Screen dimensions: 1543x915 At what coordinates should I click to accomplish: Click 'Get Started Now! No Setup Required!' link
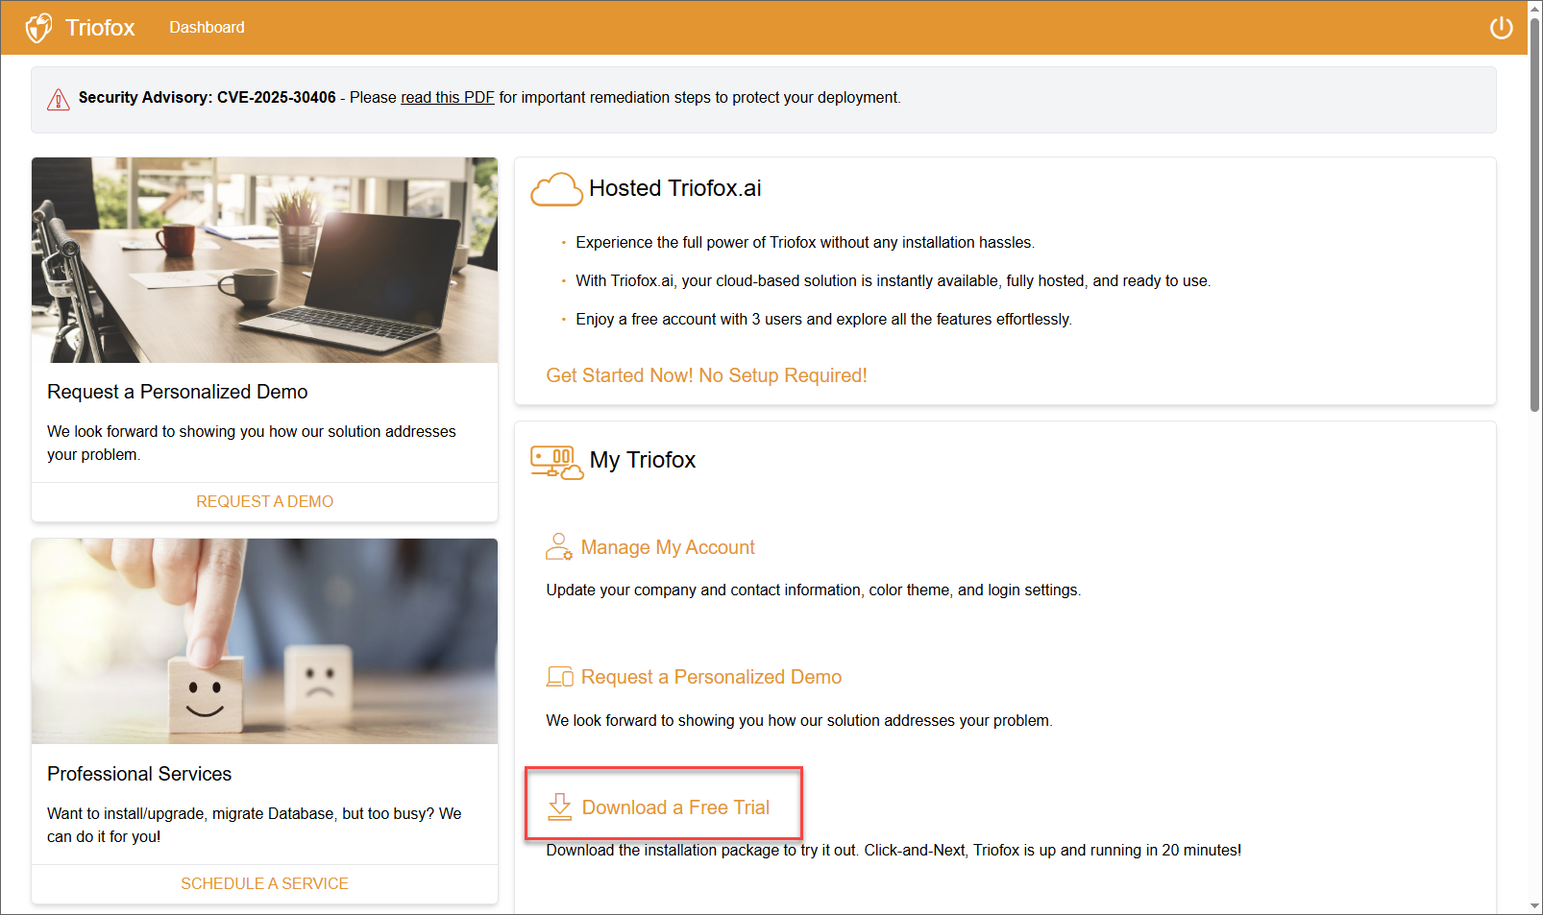[706, 375]
